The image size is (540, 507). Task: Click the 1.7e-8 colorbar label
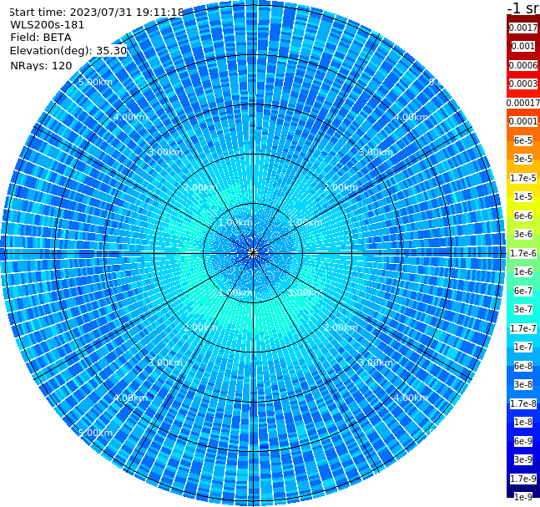[x=523, y=403]
